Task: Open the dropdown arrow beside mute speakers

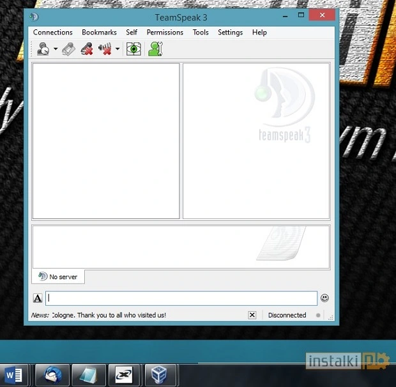Action: click(117, 49)
